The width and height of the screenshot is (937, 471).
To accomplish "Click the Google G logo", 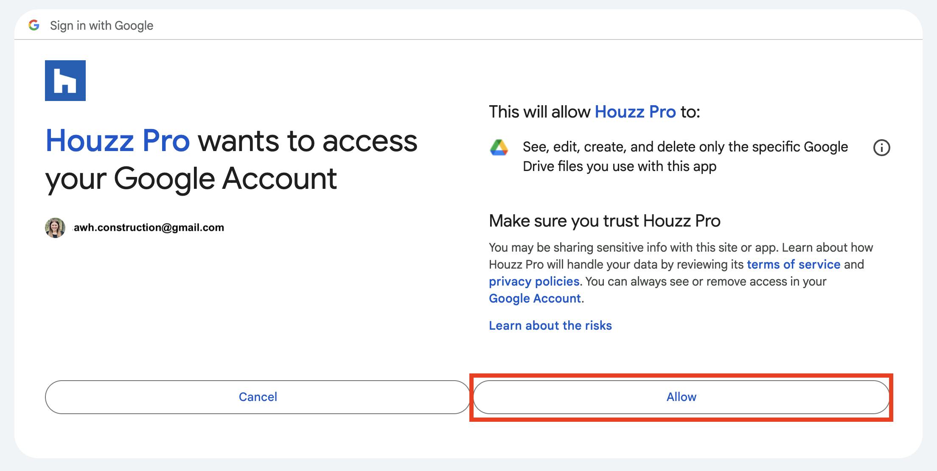I will click(34, 25).
